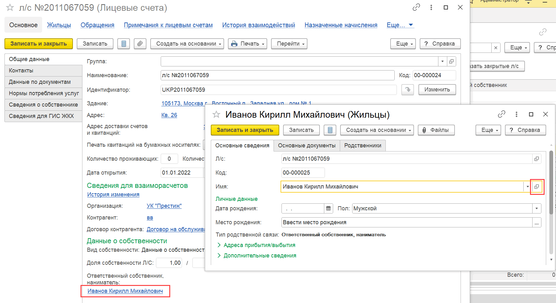Open calendar picker for Дата рождения
Image resolution: width=556 pixels, height=303 pixels.
point(328,208)
